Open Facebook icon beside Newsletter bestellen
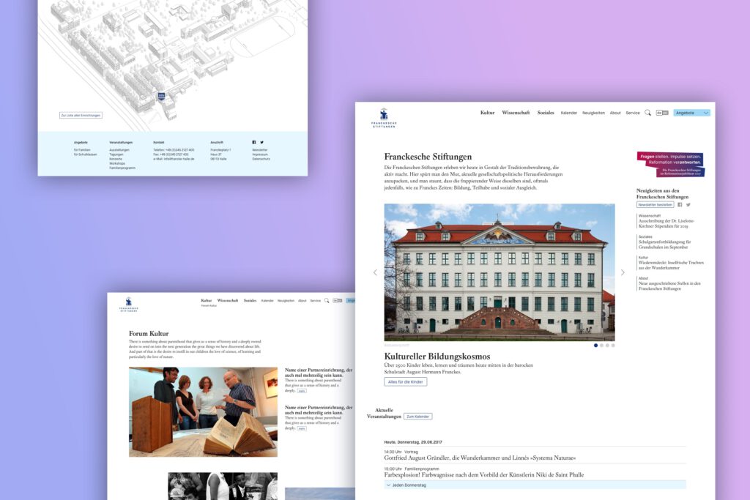The width and height of the screenshot is (750, 500). [680, 205]
